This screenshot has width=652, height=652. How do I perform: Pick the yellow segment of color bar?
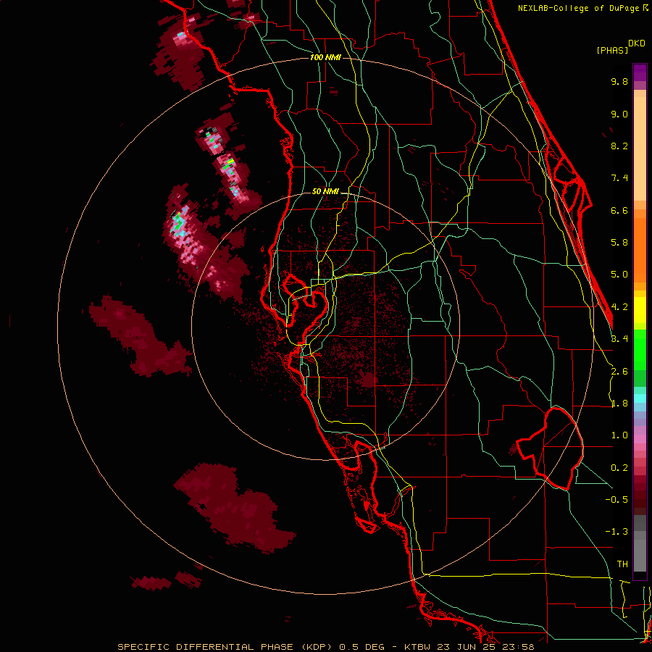pos(640,310)
